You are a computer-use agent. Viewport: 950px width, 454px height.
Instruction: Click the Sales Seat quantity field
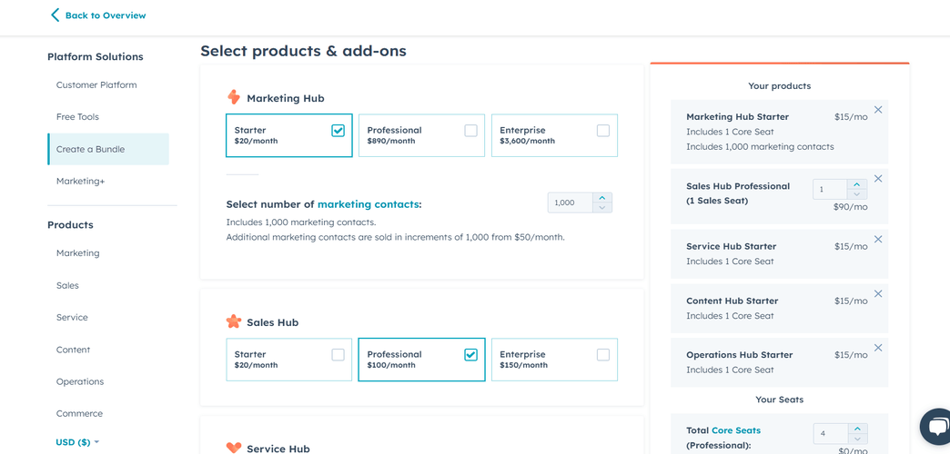pos(830,189)
